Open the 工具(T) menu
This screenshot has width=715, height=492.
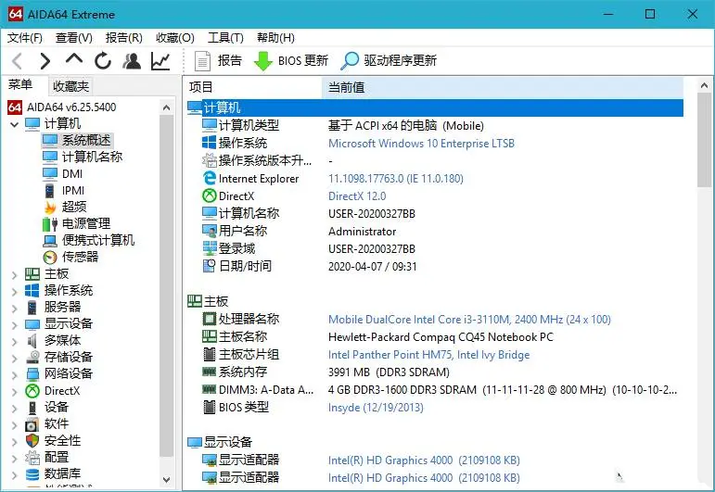(225, 38)
